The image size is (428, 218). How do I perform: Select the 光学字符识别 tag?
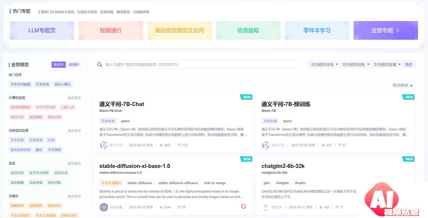point(46,107)
